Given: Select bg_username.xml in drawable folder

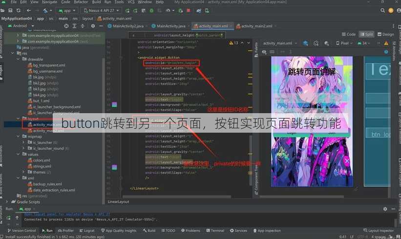Looking at the screenshot, I should coord(45,71).
